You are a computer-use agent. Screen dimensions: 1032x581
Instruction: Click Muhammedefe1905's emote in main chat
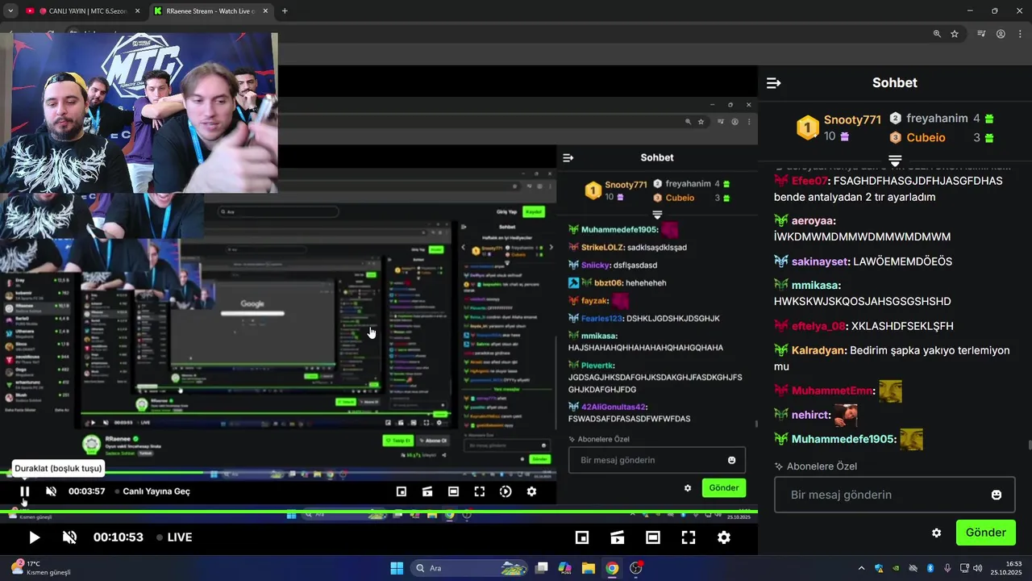(x=911, y=440)
